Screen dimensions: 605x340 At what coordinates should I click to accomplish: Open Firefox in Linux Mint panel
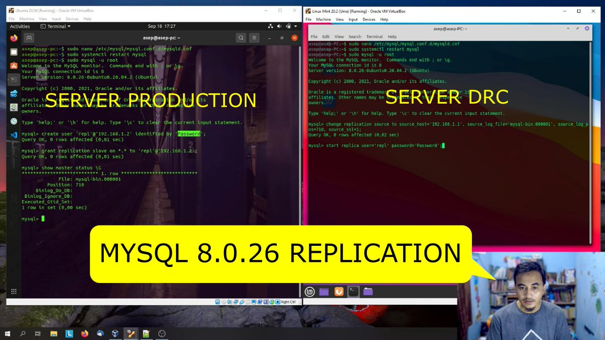(340, 291)
